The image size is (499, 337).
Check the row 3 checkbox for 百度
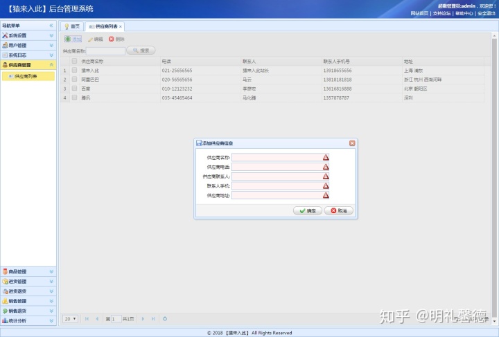tap(74, 89)
